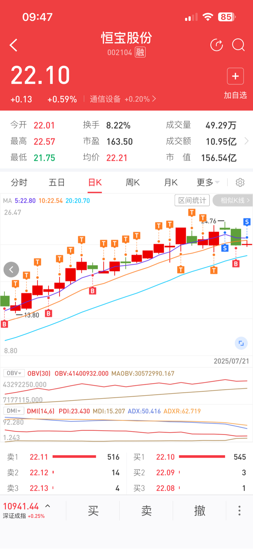Image resolution: width=253 pixels, height=549 pixels.
Task: Tap the 融 margin trading badge
Action: pyautogui.click(x=140, y=52)
